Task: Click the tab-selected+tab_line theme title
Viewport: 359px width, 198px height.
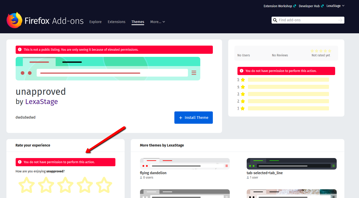Action: click(265, 173)
